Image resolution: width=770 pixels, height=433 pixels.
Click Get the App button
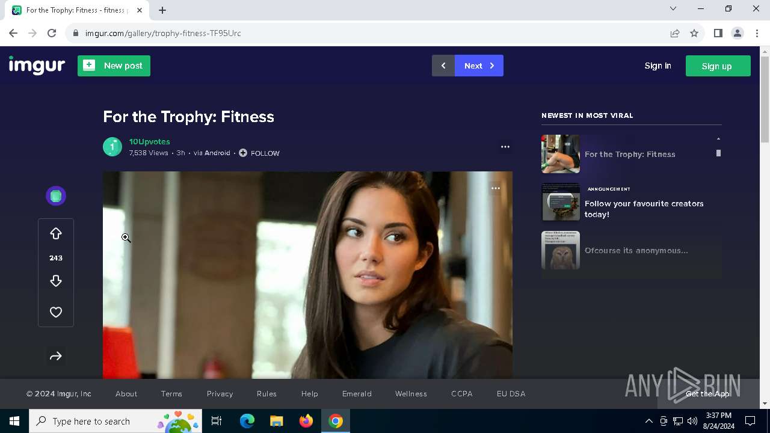[x=707, y=394]
